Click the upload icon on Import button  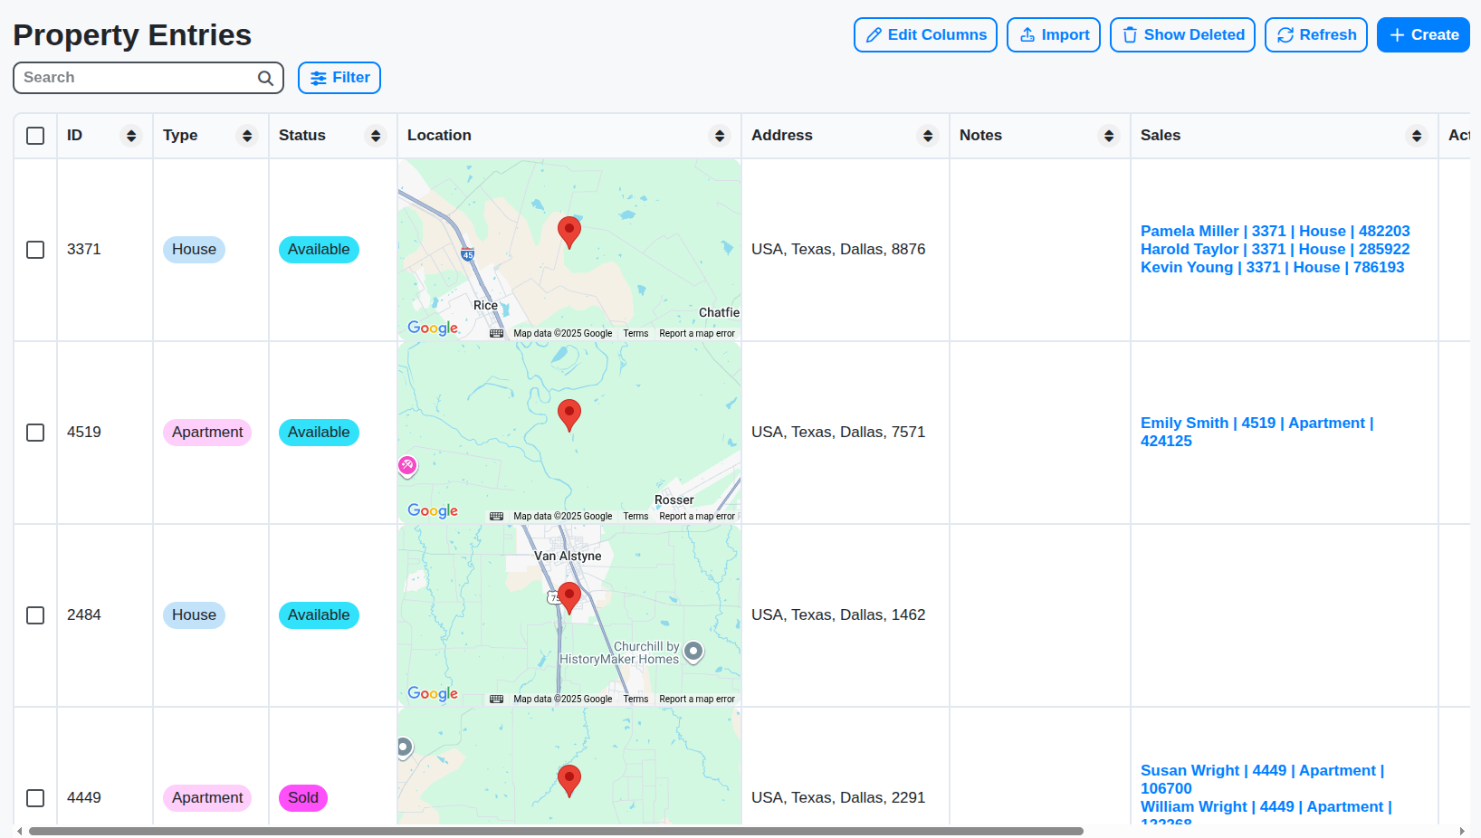[x=1027, y=34]
